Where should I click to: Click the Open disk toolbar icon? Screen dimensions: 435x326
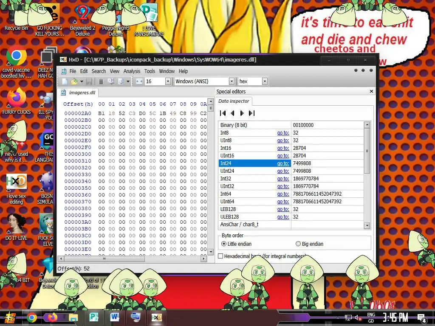pos(111,81)
